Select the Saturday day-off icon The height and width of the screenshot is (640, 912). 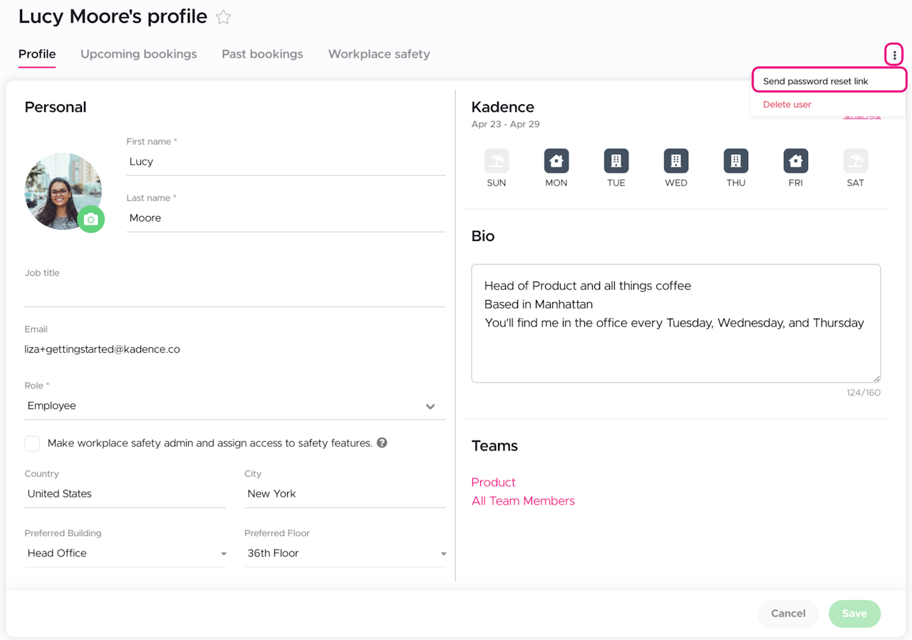click(856, 161)
